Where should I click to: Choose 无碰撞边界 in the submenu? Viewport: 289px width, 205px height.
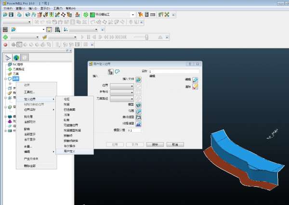click(75, 125)
